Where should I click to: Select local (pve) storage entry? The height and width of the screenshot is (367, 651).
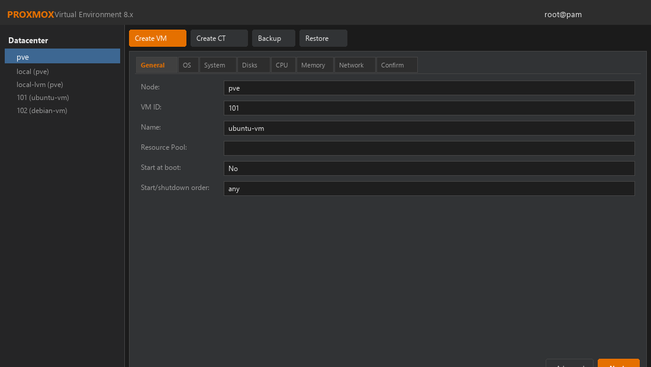pyautogui.click(x=33, y=72)
